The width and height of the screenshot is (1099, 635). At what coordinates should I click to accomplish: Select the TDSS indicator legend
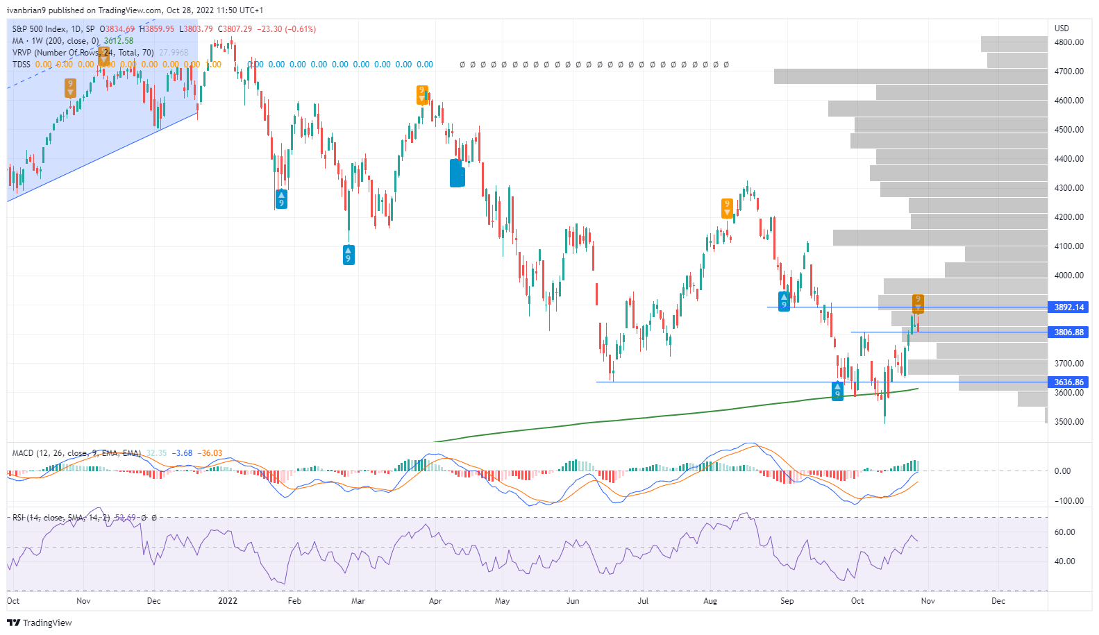tap(21, 65)
